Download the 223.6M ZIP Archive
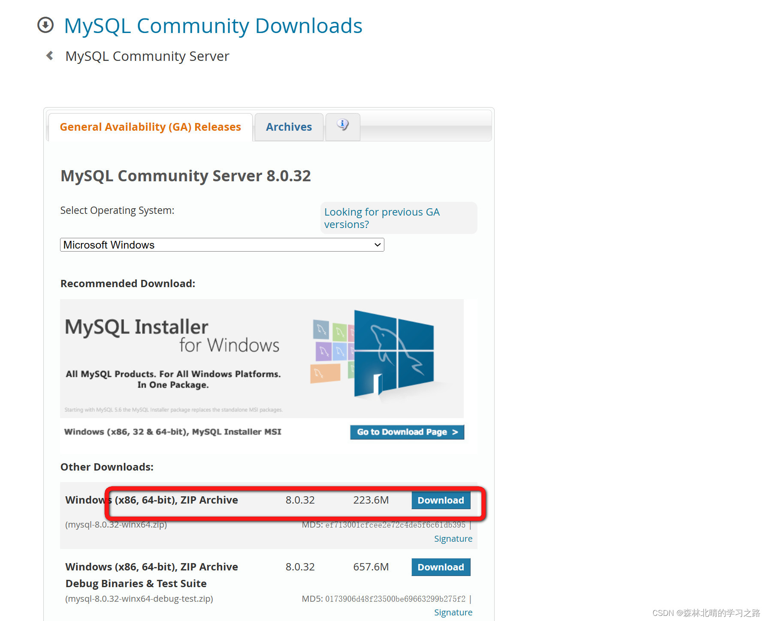 coord(441,500)
